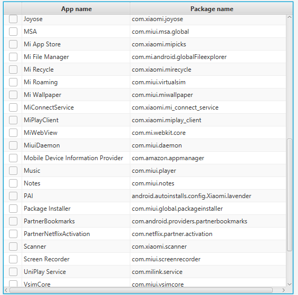Check the Package Installer checkbox
Image resolution: width=298 pixels, height=295 pixels.
[13, 209]
